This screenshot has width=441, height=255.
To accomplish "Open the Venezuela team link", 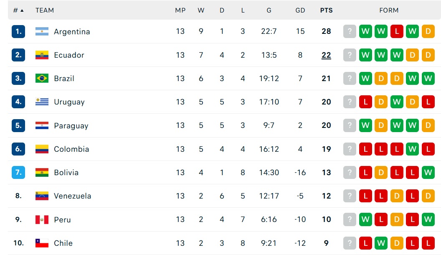I will coord(73,196).
